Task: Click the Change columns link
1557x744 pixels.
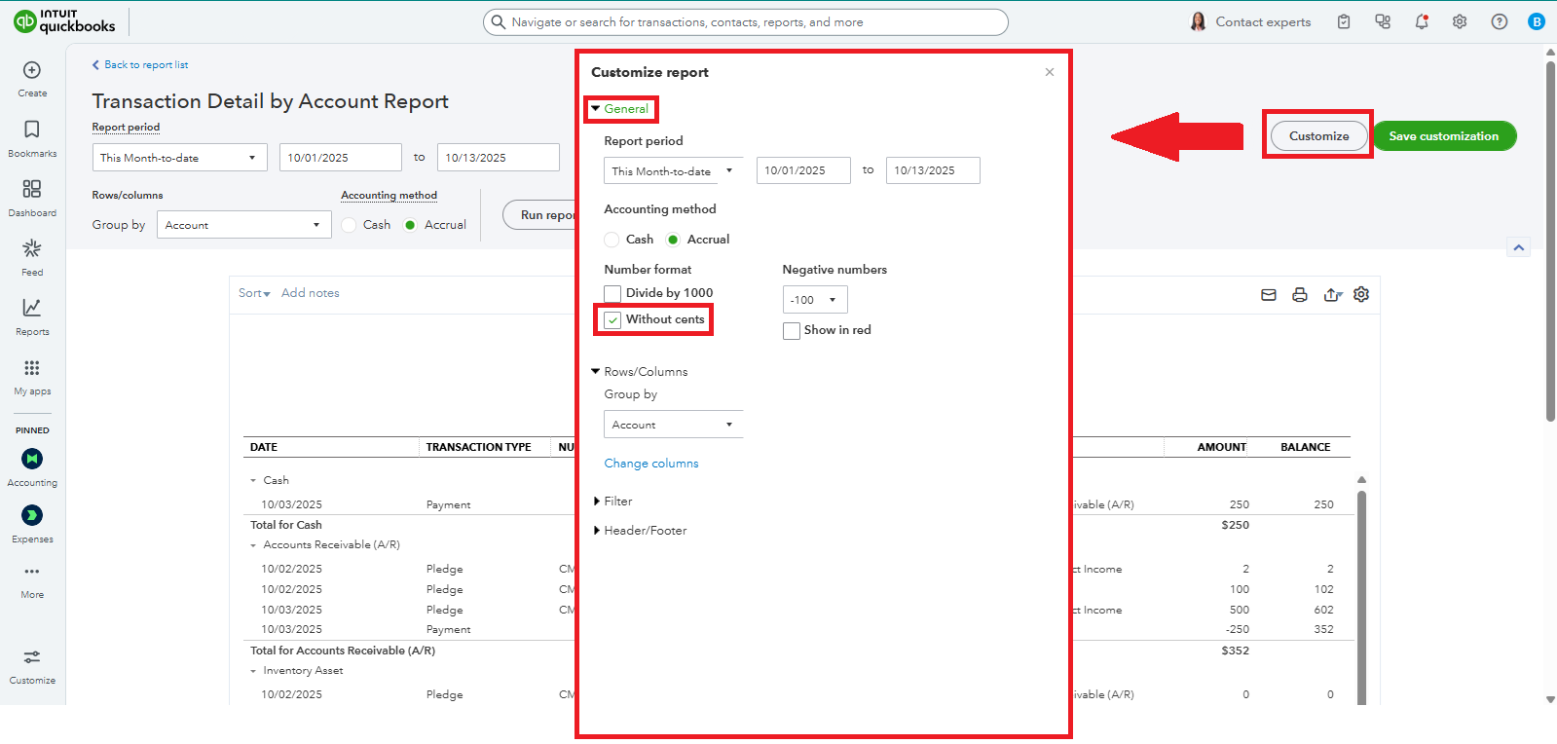Action: point(650,464)
